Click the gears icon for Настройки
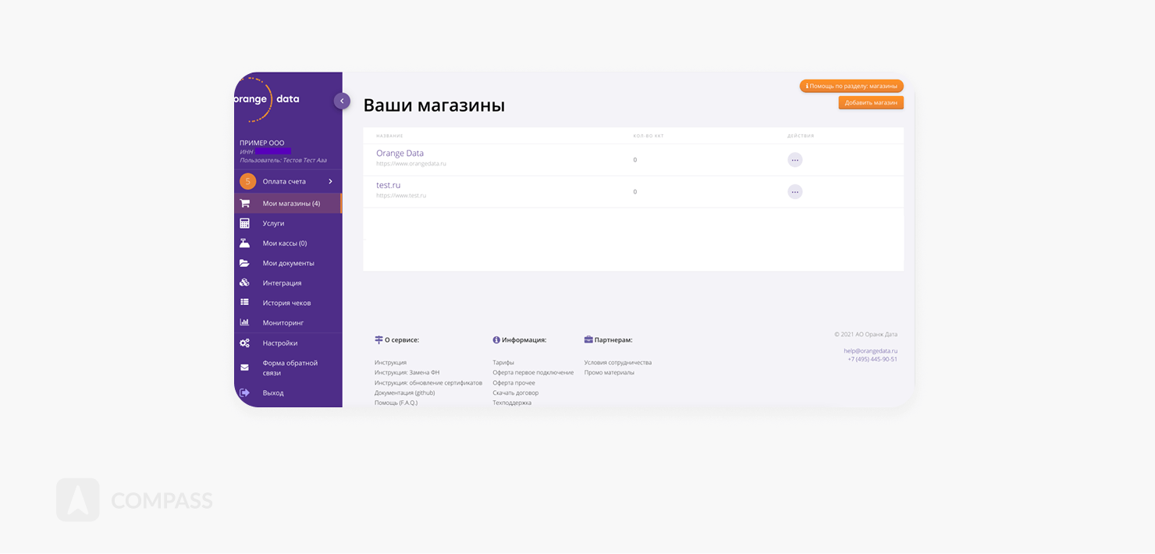The image size is (1155, 554). pyautogui.click(x=244, y=343)
